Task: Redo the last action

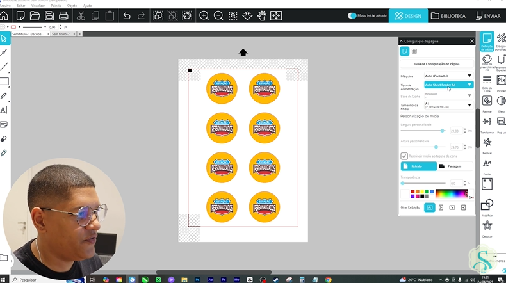Action: pos(141,15)
